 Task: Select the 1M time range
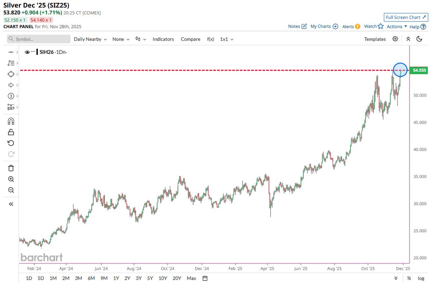click(53, 278)
